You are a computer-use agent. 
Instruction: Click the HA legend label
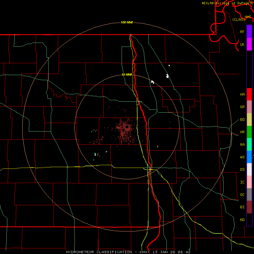pyautogui.click(x=242, y=95)
